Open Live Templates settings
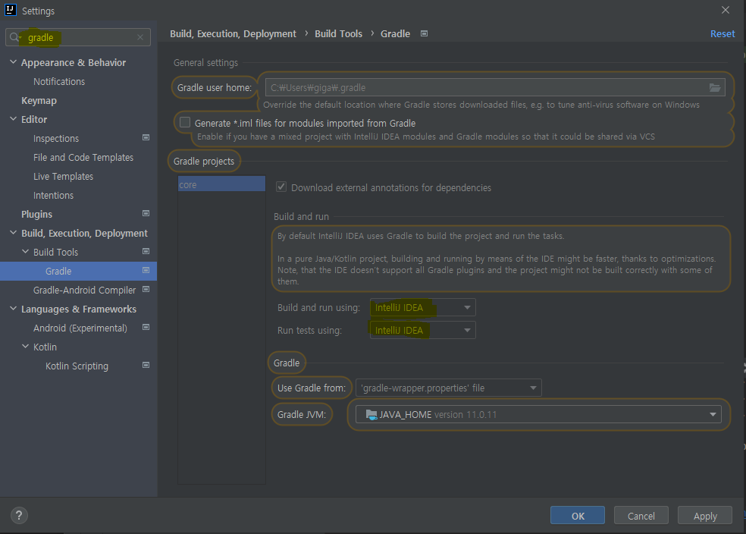 (63, 177)
